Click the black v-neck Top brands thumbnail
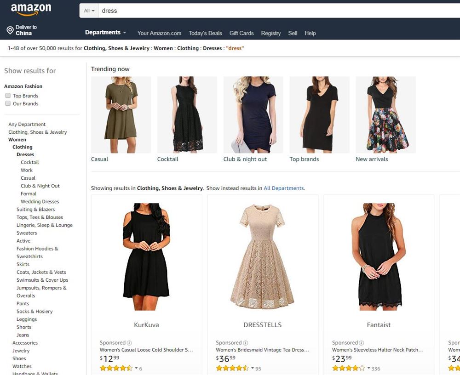This screenshot has width=460, height=375. point(320,114)
